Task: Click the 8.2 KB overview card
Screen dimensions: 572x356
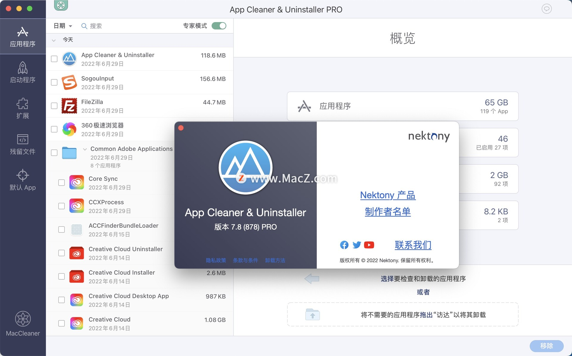Action: tap(489, 215)
